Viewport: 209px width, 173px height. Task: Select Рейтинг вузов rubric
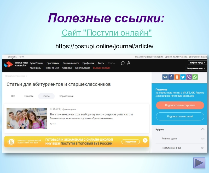(169, 139)
